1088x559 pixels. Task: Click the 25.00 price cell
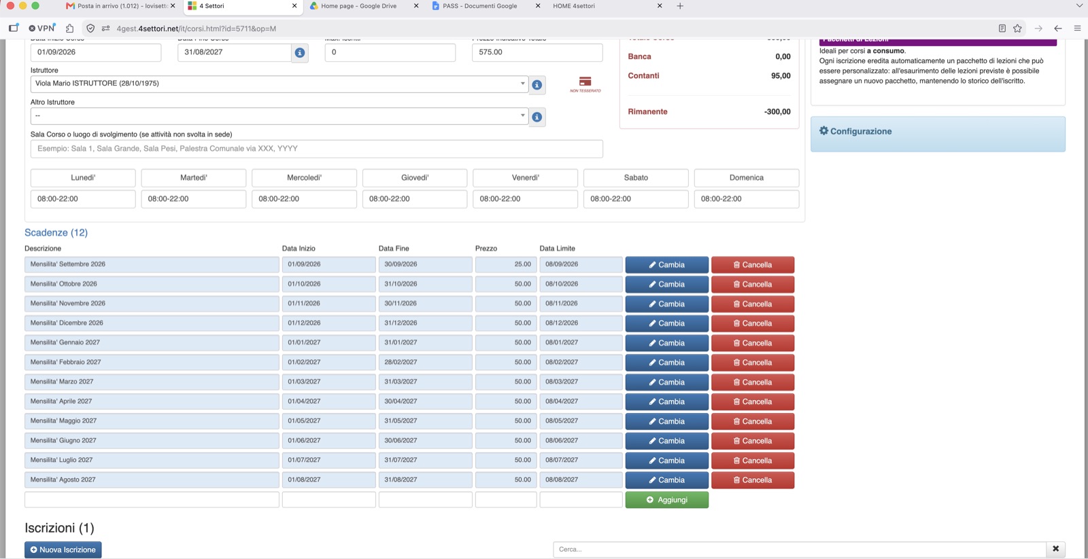click(x=506, y=264)
